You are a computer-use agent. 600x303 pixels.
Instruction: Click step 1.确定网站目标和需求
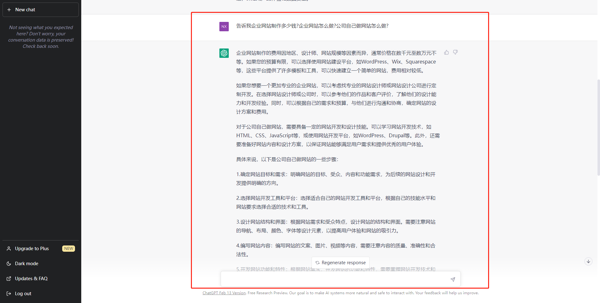pos(336,179)
